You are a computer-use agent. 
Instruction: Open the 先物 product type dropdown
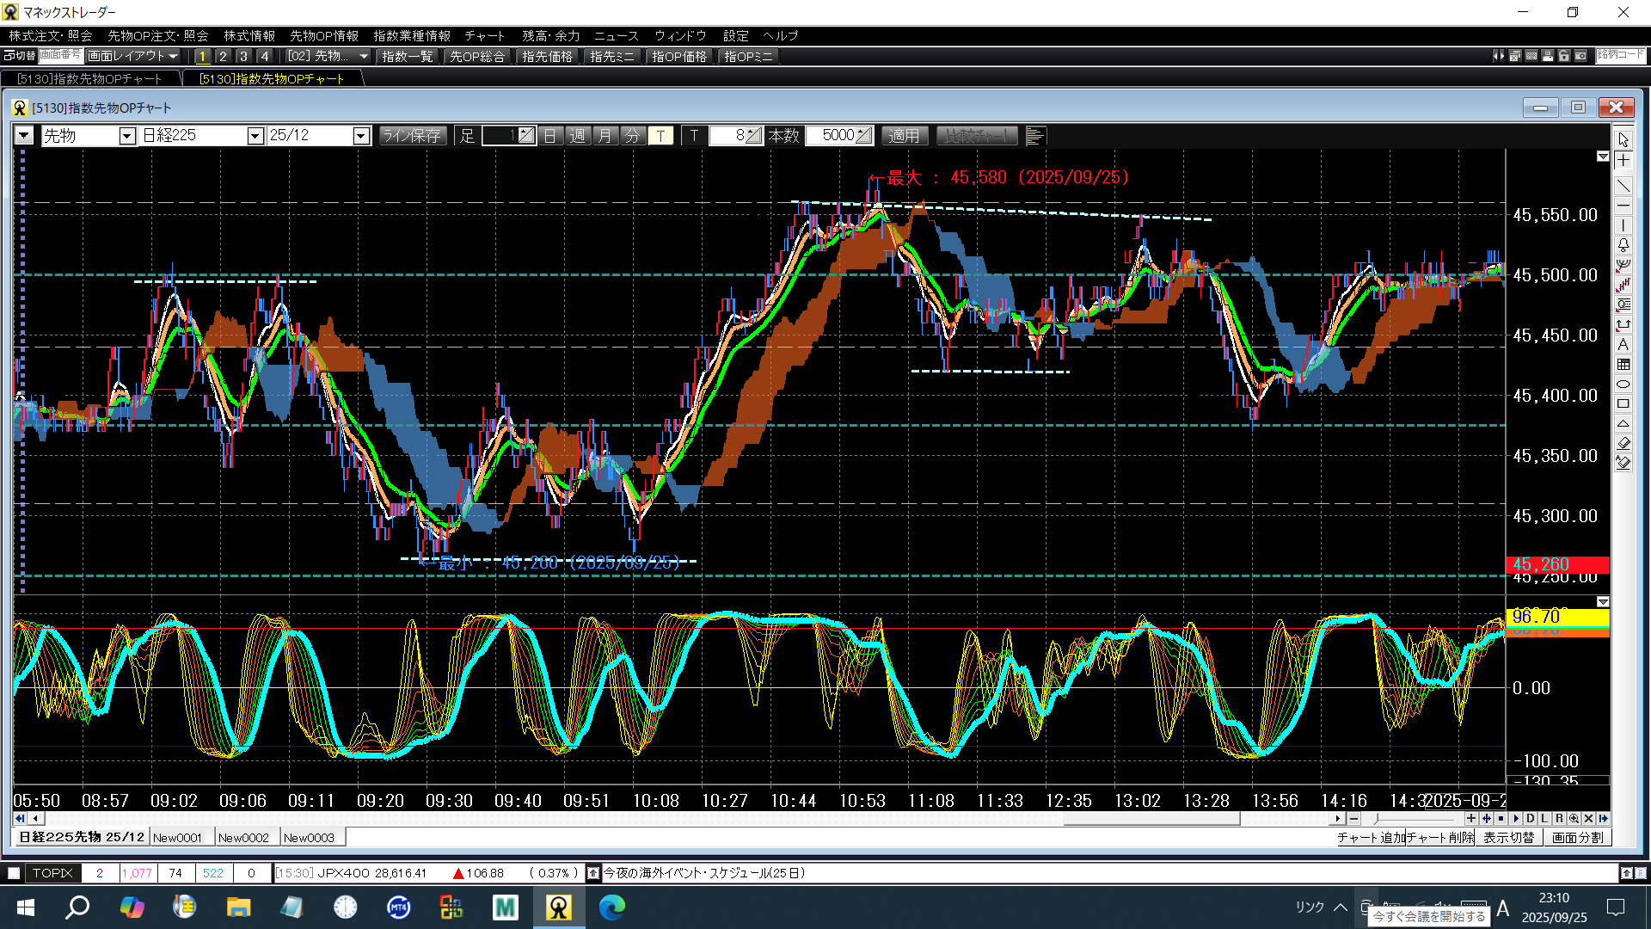coord(127,136)
